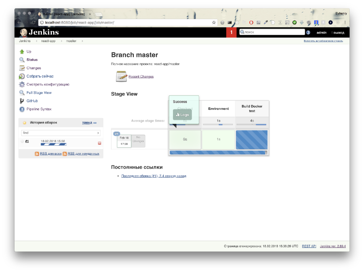Image resolution: width=364 pixels, height=272 pixels.
Task: Click build #1 status ball icon
Action: click(22, 141)
